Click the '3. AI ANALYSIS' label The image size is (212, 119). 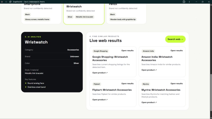point(33,37)
